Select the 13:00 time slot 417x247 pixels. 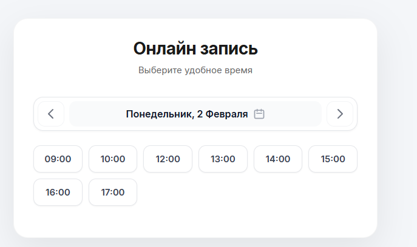point(223,159)
